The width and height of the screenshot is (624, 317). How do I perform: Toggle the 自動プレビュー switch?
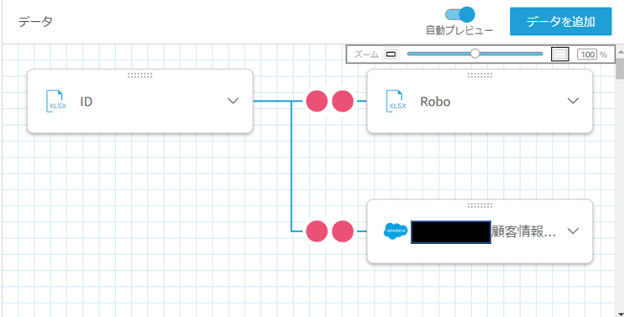click(x=459, y=14)
